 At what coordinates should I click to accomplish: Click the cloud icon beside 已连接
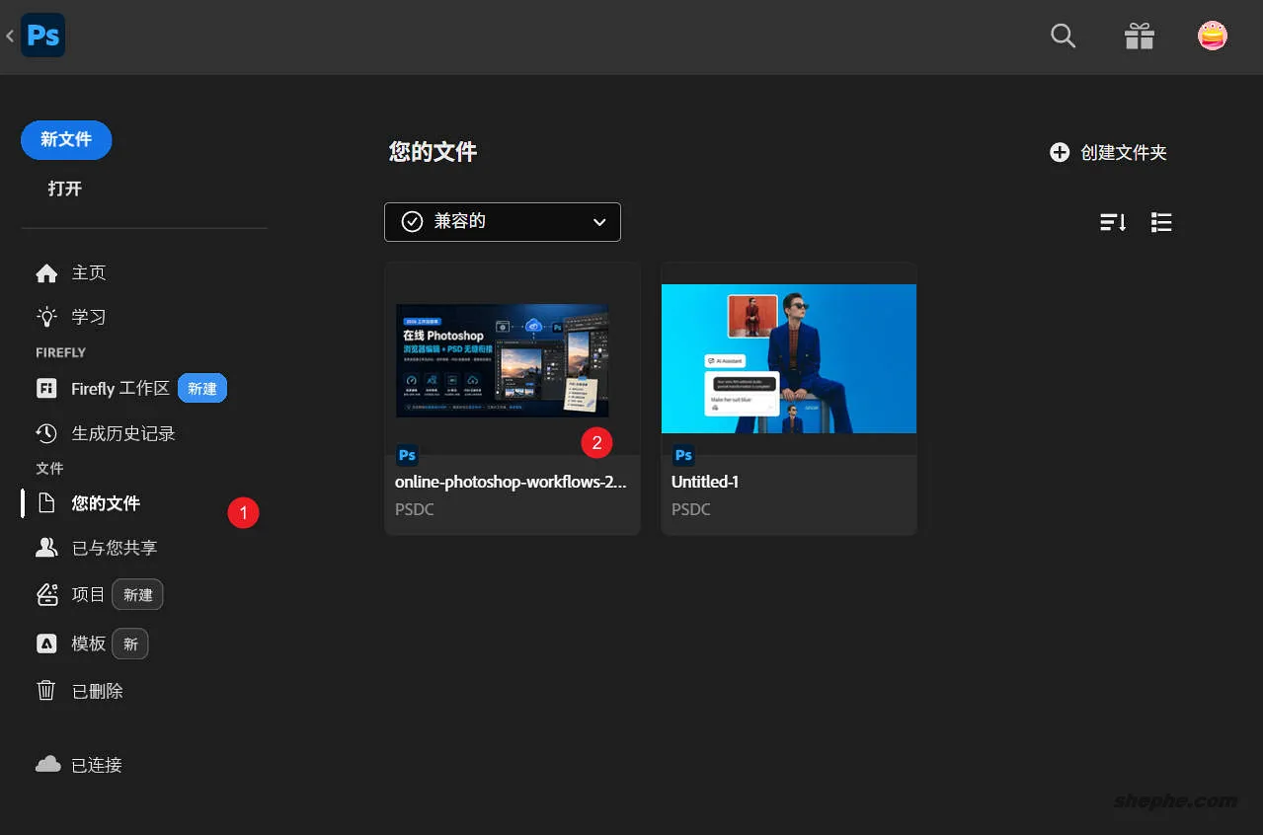tap(47, 764)
